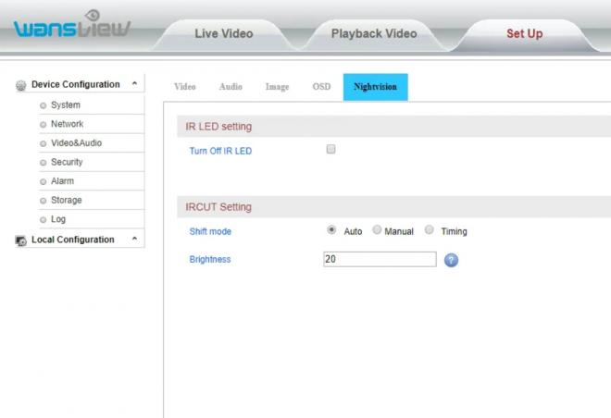Open System in the sidebar

coord(66,105)
